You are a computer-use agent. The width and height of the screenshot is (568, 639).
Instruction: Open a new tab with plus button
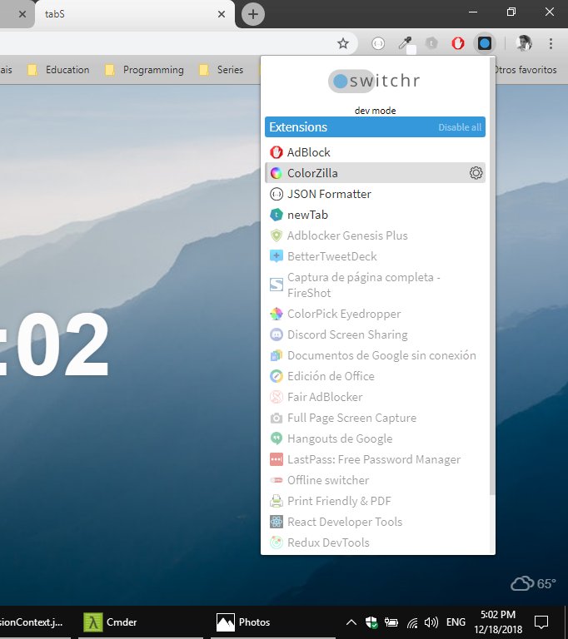click(x=253, y=14)
